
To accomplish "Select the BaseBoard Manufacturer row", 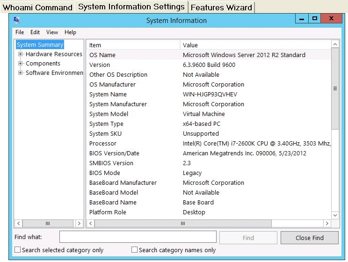I will point(209,182).
